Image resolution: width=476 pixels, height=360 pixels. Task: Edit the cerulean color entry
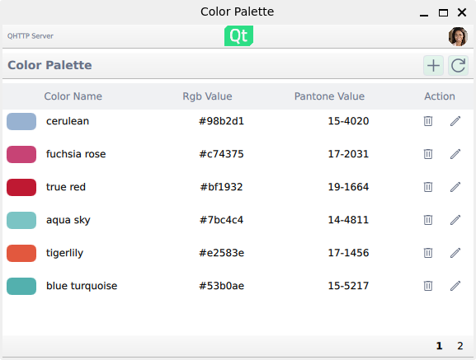tap(455, 121)
